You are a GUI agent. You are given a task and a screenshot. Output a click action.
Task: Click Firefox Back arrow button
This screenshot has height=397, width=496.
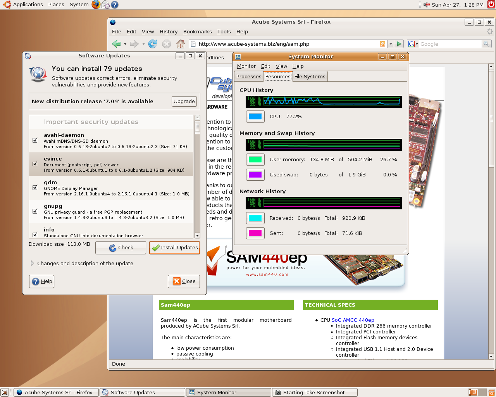pyautogui.click(x=116, y=44)
